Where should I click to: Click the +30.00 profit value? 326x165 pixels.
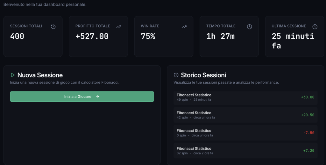point(308,97)
